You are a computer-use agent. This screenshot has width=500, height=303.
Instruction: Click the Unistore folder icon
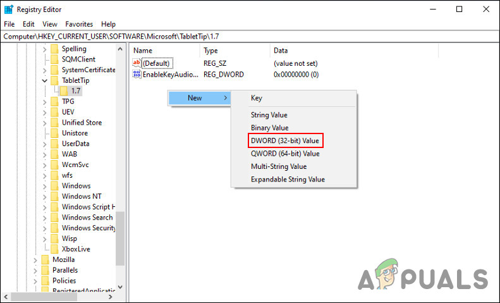point(54,133)
